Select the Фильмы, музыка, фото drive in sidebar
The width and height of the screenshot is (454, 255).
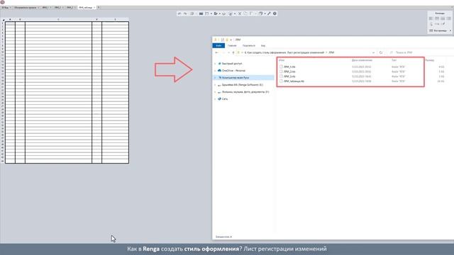click(245, 92)
